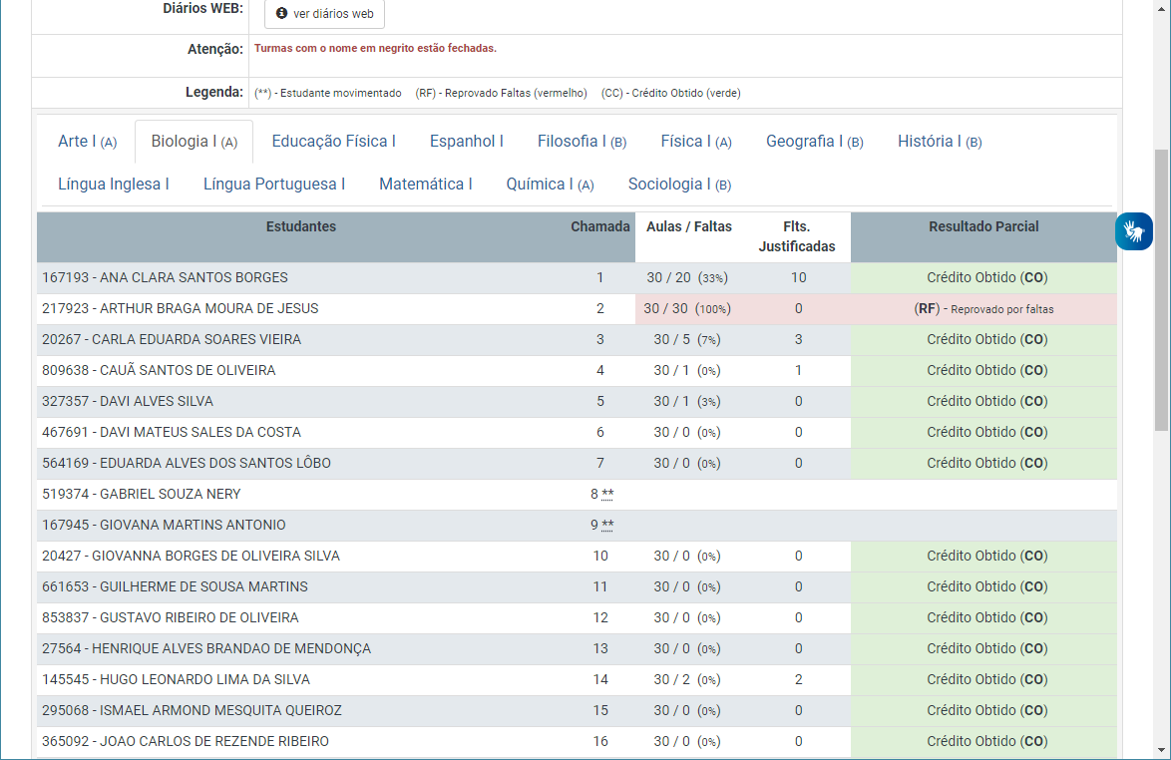
Task: Select student EDUARDA ALVES DOS SANTOS LÔBO
Action: point(187,463)
